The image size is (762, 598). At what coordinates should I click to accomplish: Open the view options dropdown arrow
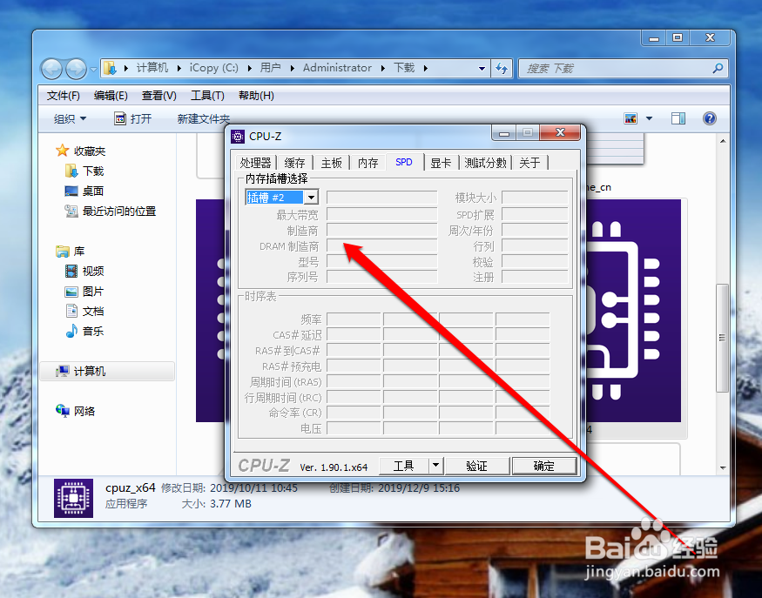pos(650,118)
